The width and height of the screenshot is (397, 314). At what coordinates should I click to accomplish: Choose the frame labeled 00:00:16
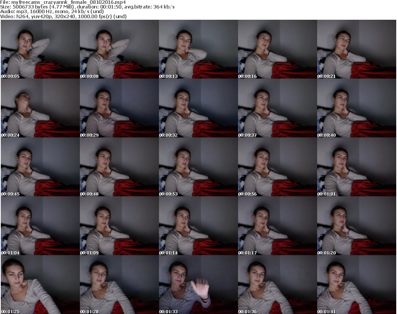pyautogui.click(x=277, y=49)
